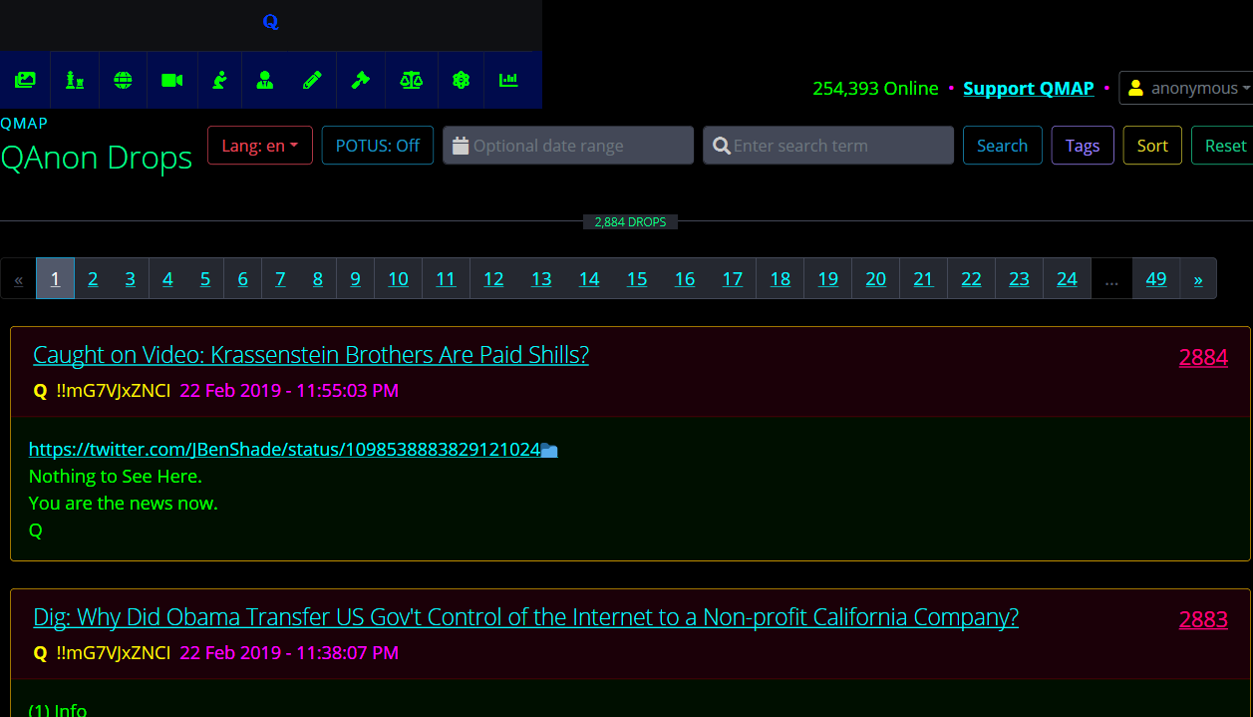Click the QAnon Drops heading
The image size is (1253, 717).
click(97, 158)
